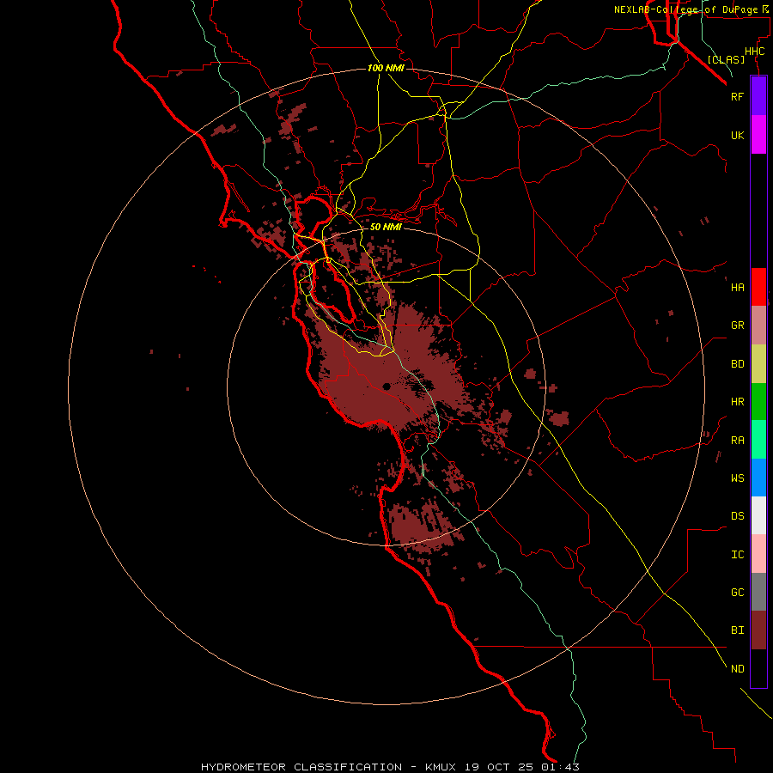This screenshot has height=773, width=773.
Task: Select the GR legend color block
Action: pyautogui.click(x=758, y=326)
